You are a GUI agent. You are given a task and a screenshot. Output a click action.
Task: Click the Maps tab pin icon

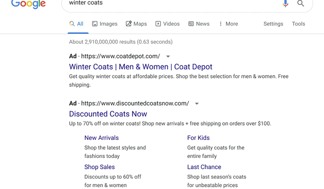pos(129,23)
